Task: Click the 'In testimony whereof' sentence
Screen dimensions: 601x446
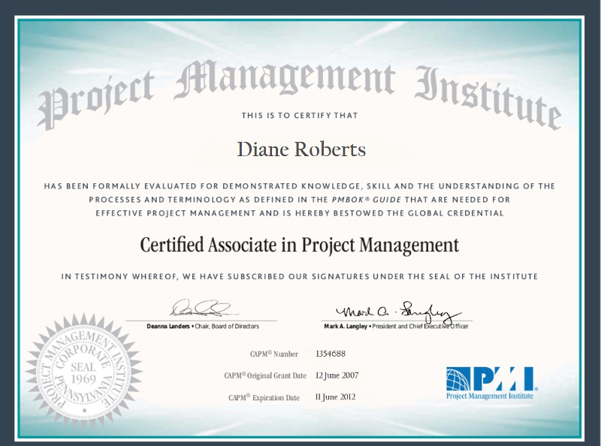Action: (x=300, y=276)
